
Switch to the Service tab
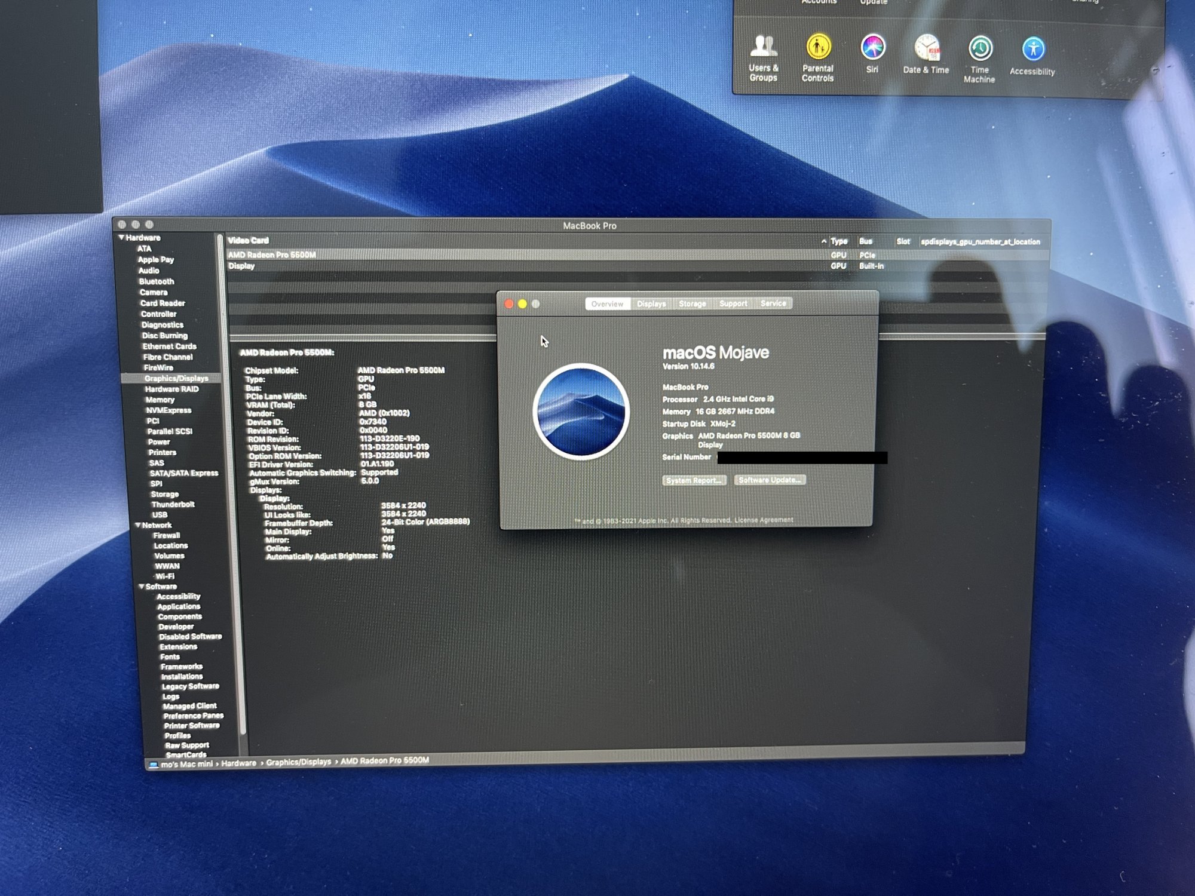[773, 303]
